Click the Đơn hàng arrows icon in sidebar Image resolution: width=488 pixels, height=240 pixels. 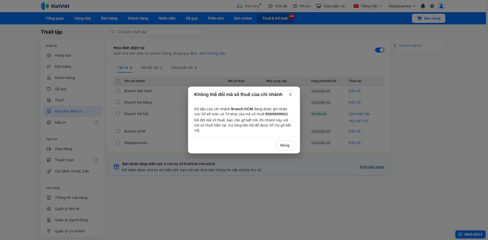click(x=49, y=67)
